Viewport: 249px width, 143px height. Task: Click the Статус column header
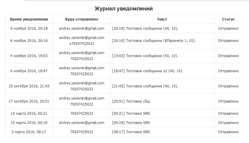click(228, 19)
